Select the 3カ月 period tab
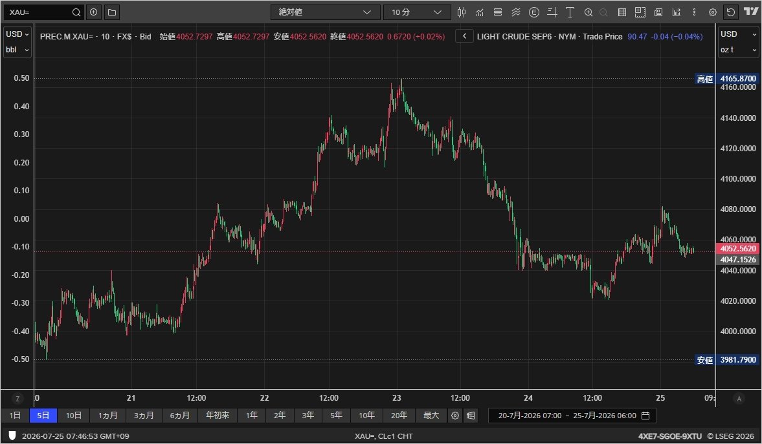Image resolution: width=762 pixels, height=444 pixels. [144, 416]
